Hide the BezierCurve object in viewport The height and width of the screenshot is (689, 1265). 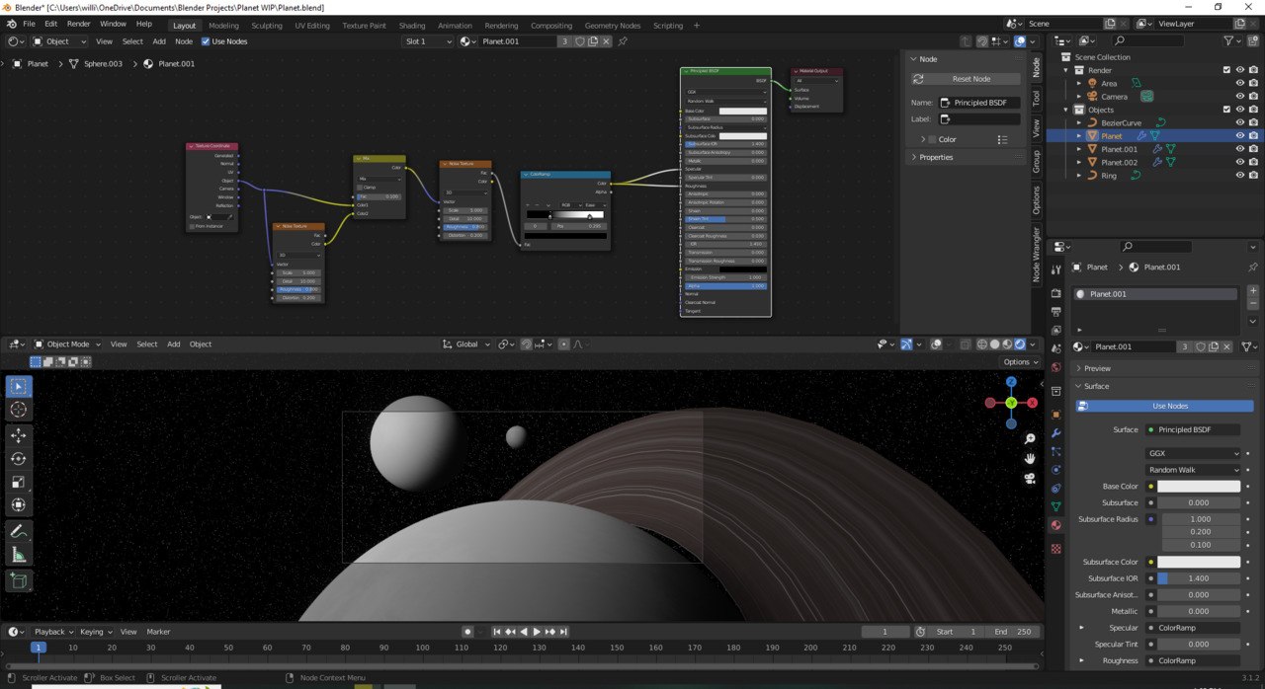point(1239,123)
